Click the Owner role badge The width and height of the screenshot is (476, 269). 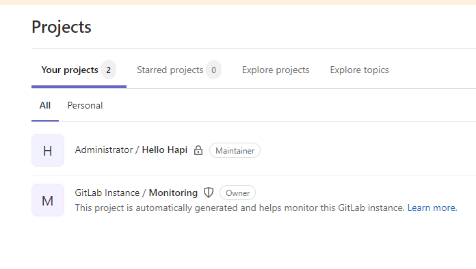pyautogui.click(x=238, y=193)
